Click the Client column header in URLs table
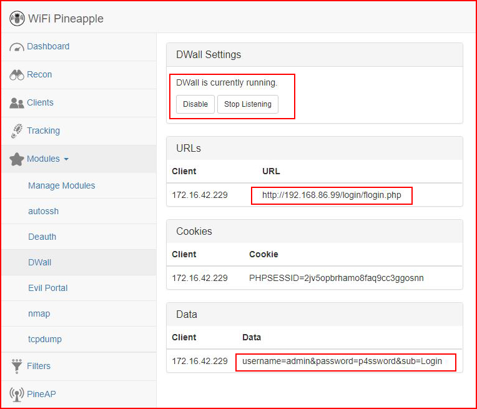Viewport: 477px width, 409px height. coord(184,171)
